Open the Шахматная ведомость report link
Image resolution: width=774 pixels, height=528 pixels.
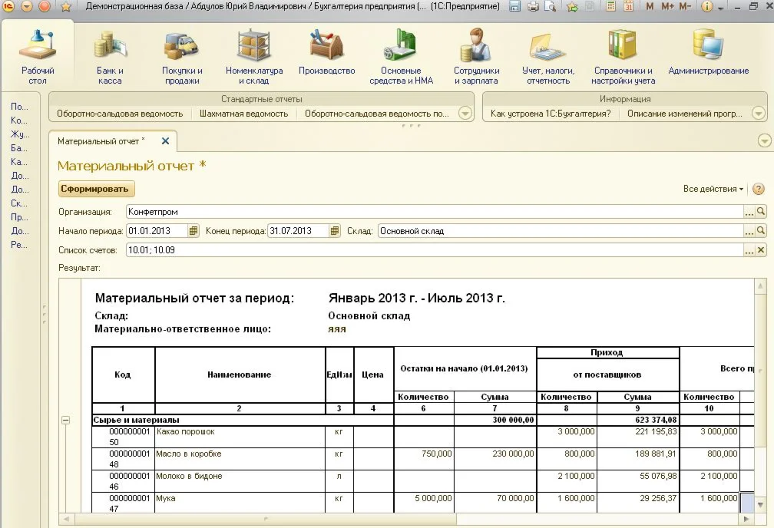coord(243,114)
